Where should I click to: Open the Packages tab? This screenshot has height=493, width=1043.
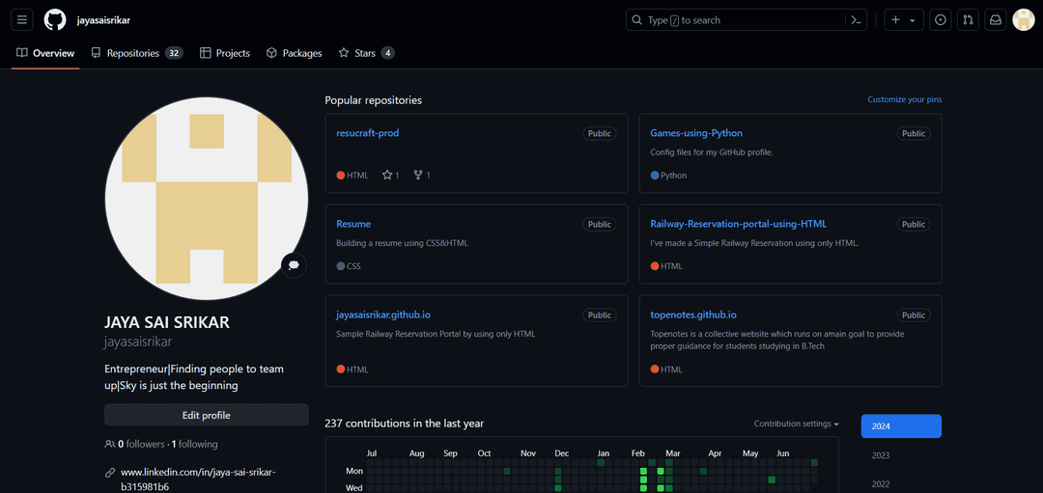(x=294, y=53)
